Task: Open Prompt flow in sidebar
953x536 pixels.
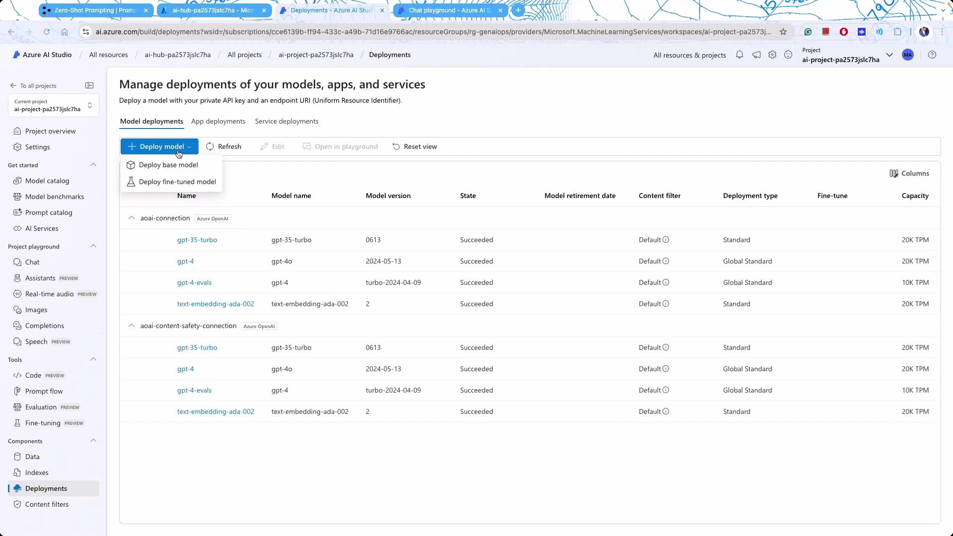Action: pyautogui.click(x=44, y=391)
